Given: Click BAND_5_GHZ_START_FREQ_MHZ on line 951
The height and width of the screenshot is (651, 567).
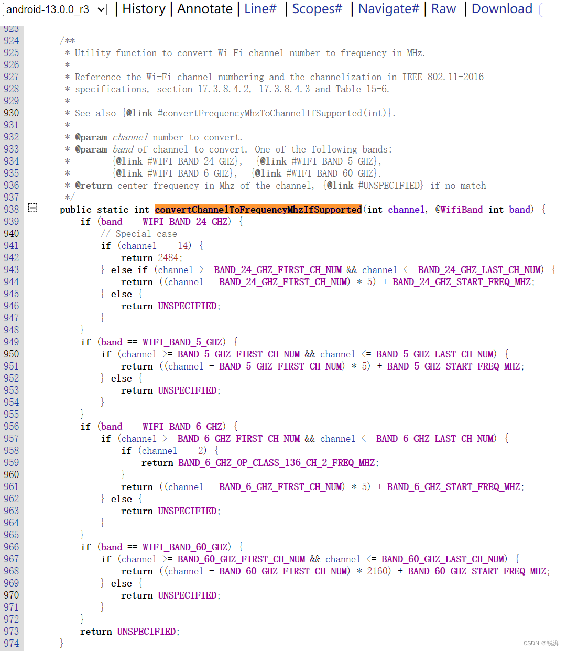Looking at the screenshot, I should click(x=454, y=366).
